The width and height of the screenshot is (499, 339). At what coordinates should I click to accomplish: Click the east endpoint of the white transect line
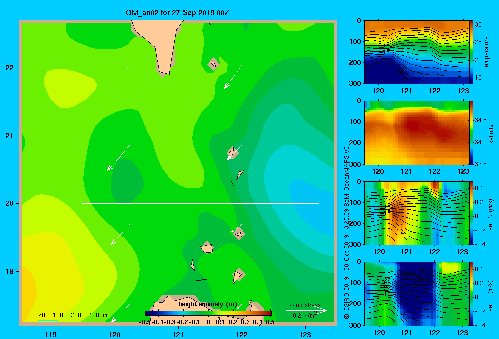tap(318, 203)
